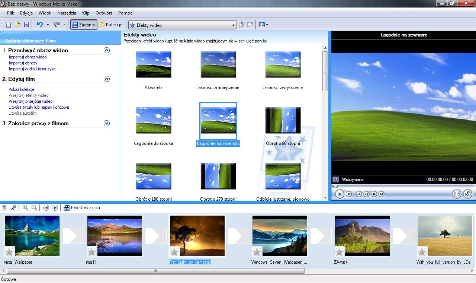Image resolution: width=476 pixels, height=283 pixels.
Task: Click Przejrzyj przejścia wideo link
Action: [x=30, y=101]
